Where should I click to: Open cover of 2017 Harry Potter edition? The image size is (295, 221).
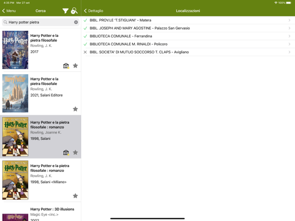pyautogui.click(x=15, y=50)
